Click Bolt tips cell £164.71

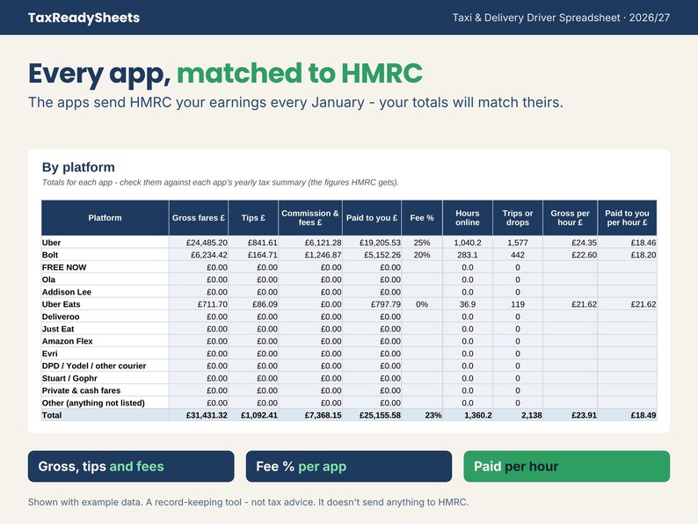point(253,255)
